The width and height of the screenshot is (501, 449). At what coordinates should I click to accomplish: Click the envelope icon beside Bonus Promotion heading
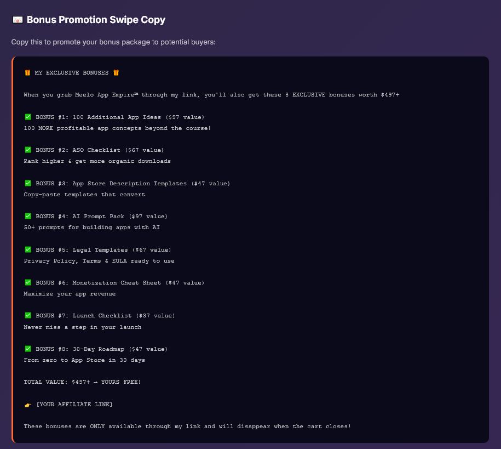pos(18,20)
